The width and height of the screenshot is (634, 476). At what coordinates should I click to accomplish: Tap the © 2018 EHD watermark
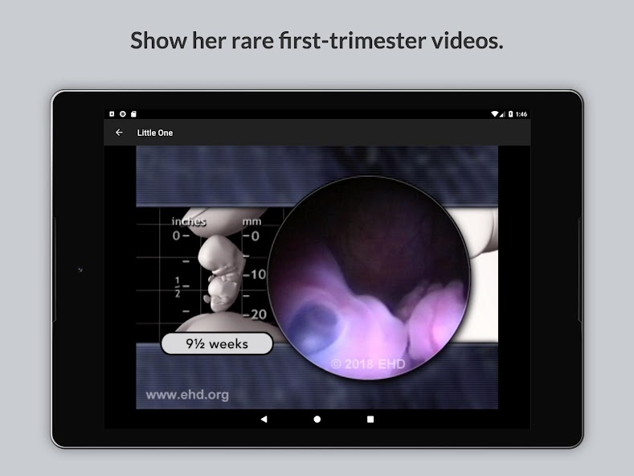pos(368,364)
